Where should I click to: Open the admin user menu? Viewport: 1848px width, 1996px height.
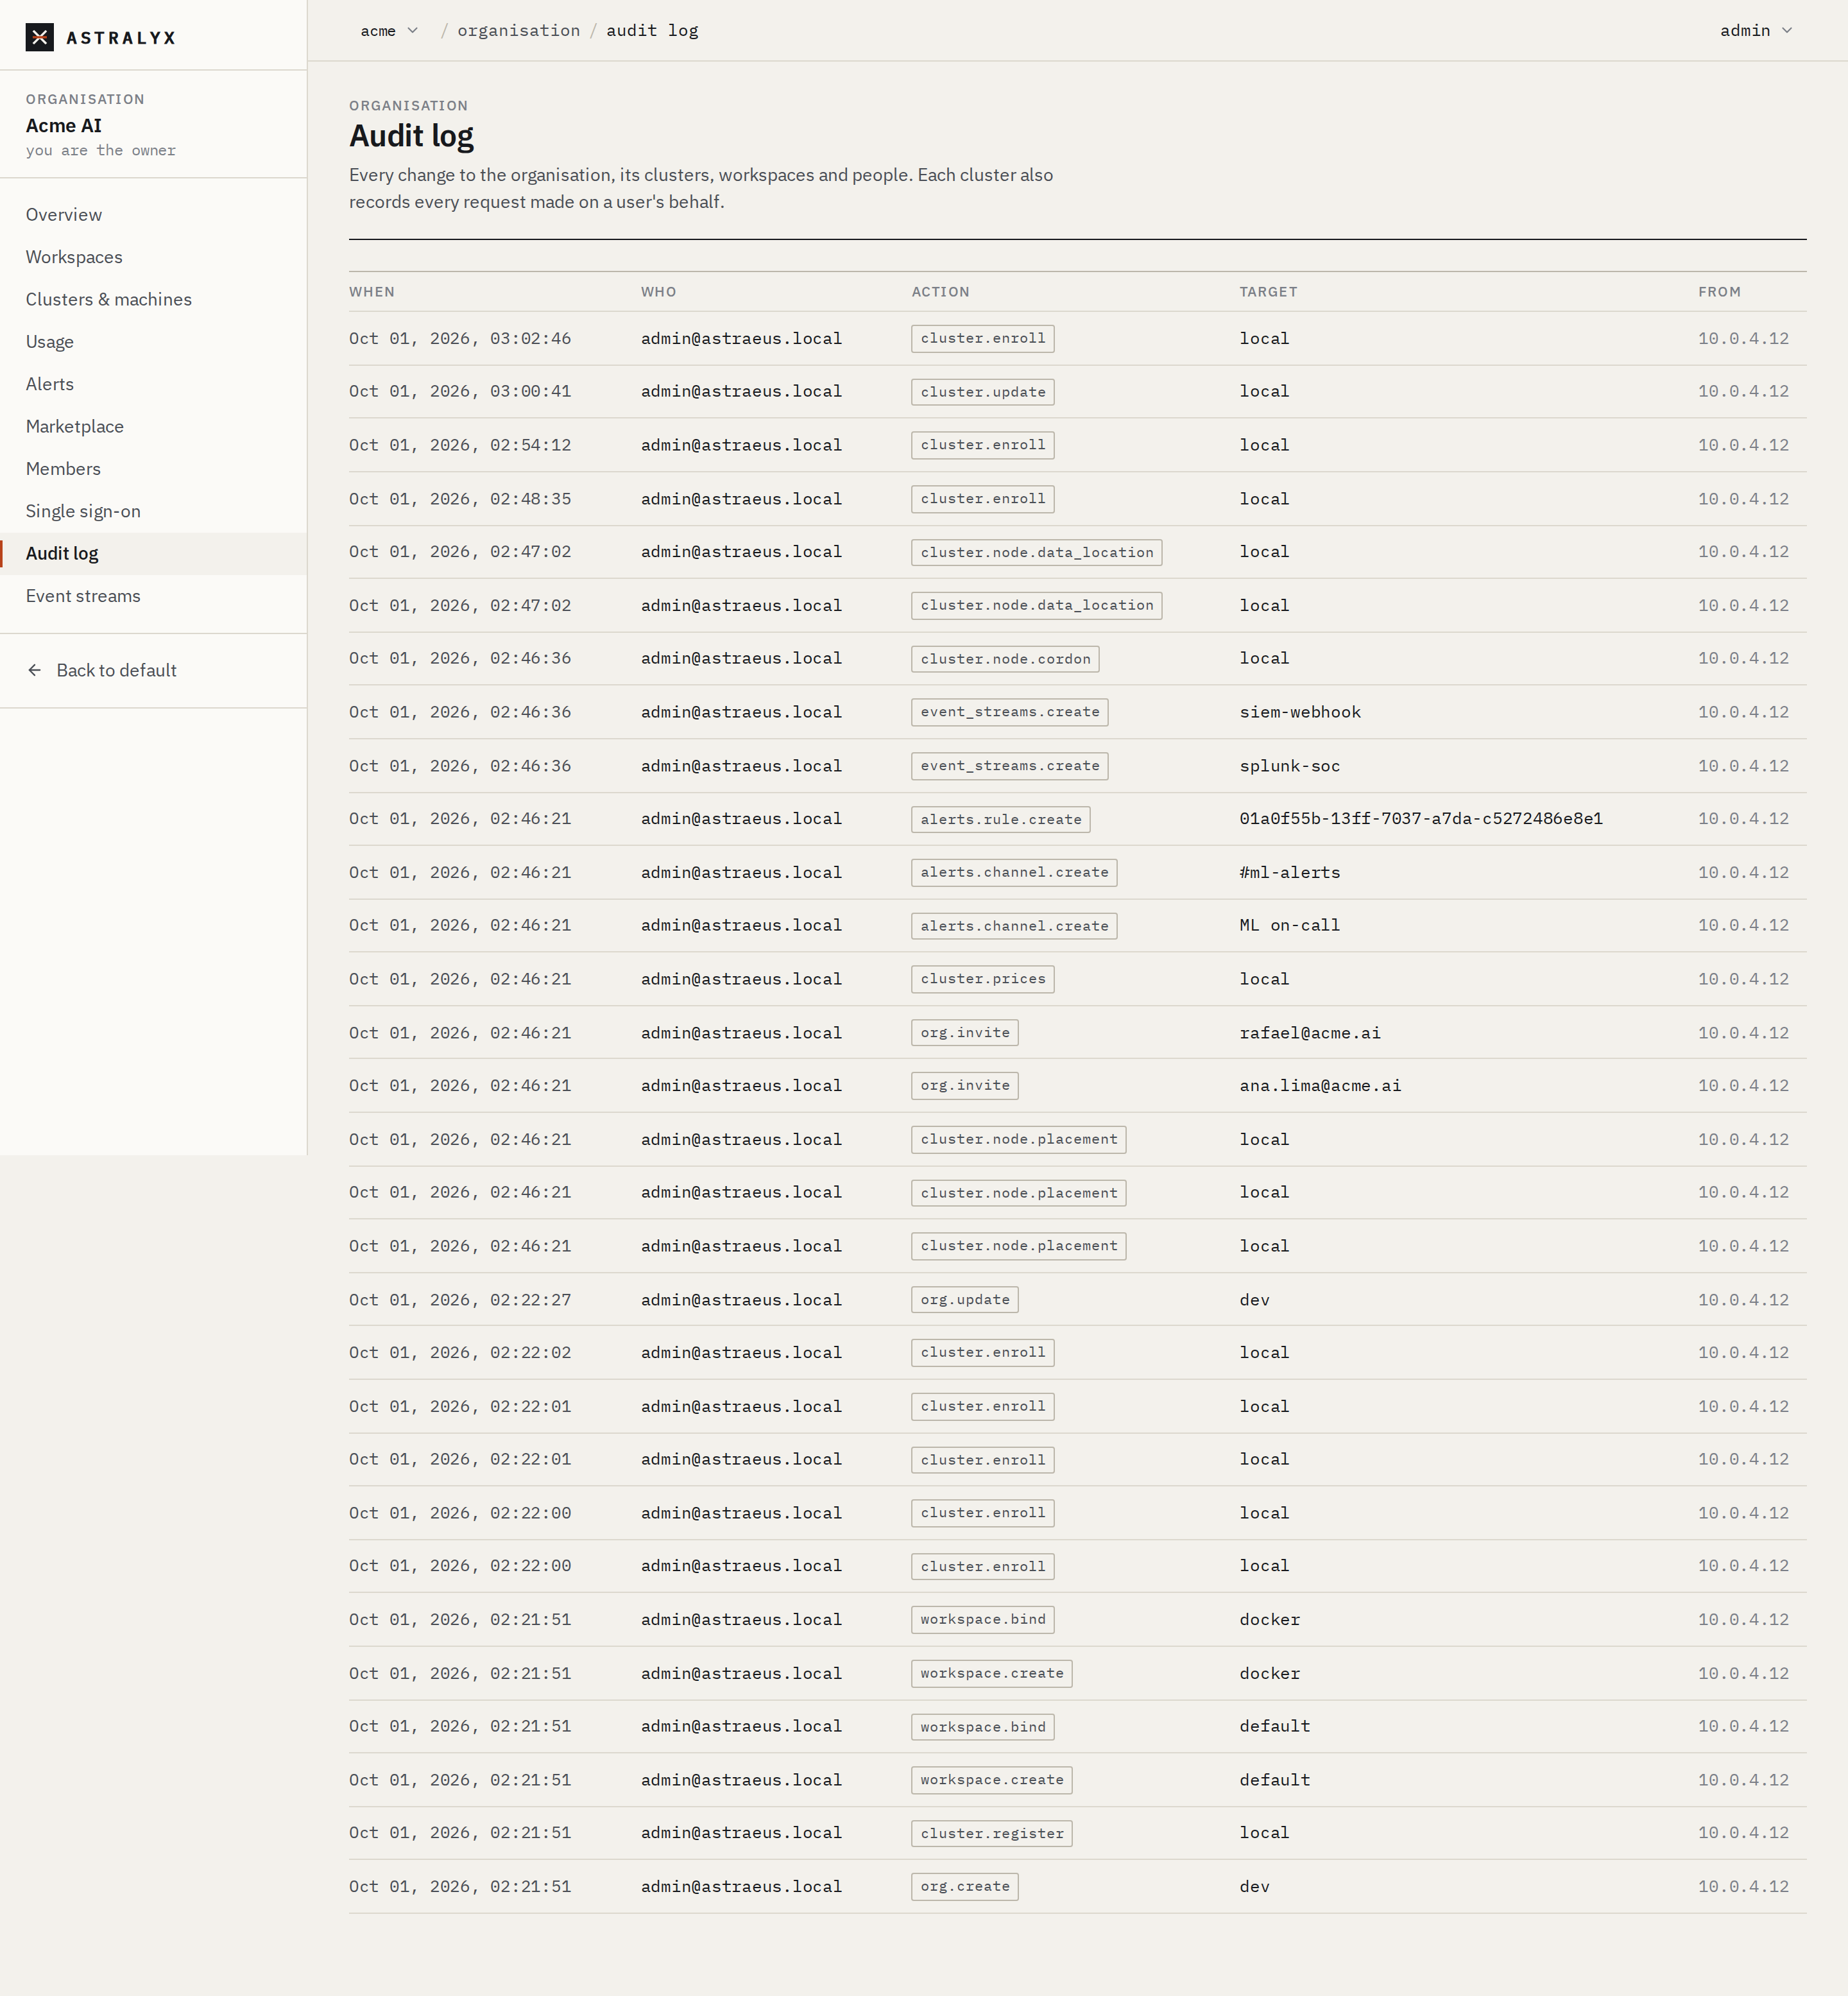pyautogui.click(x=1755, y=31)
